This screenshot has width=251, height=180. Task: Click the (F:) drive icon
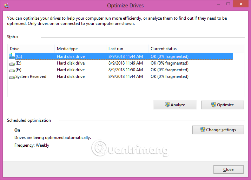(12, 70)
